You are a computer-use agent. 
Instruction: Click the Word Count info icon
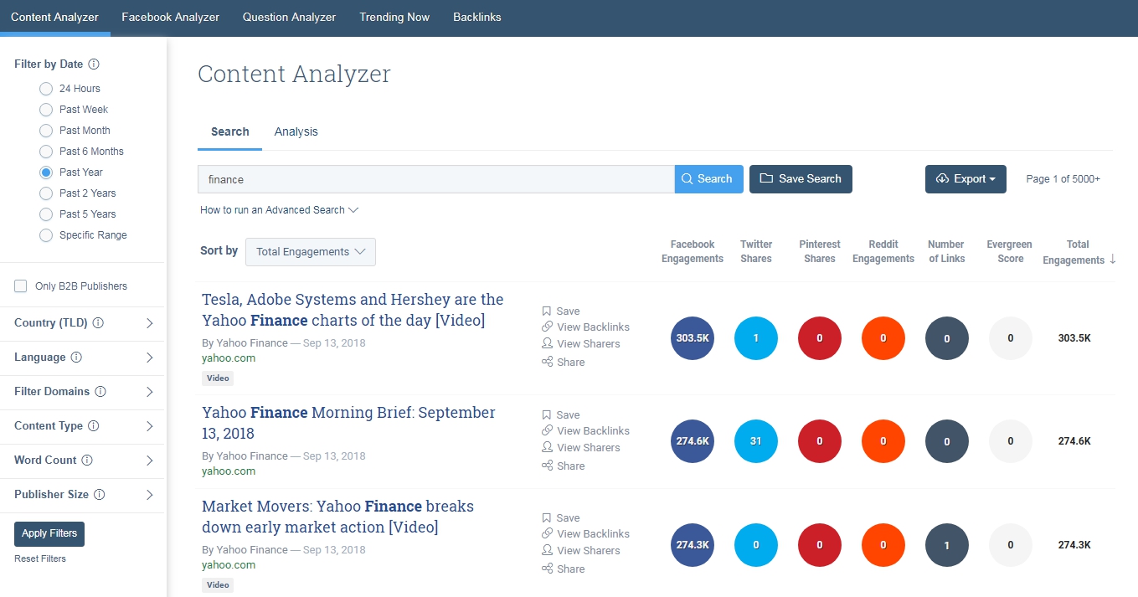click(87, 461)
